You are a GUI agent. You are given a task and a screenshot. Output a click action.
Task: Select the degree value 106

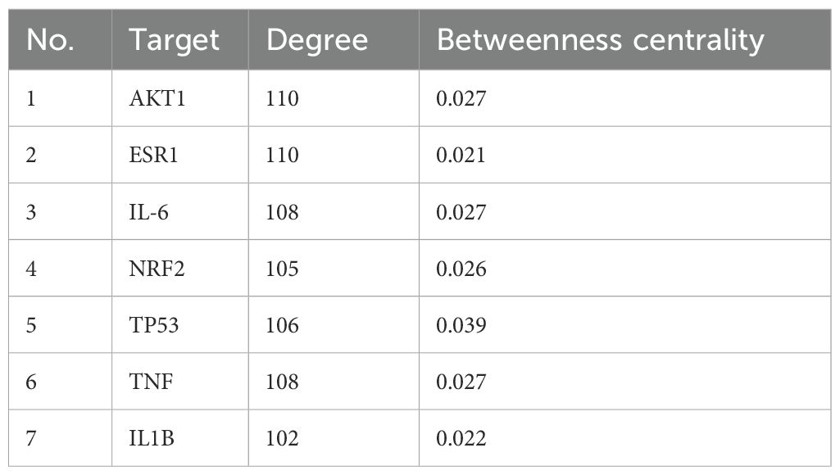tap(283, 325)
